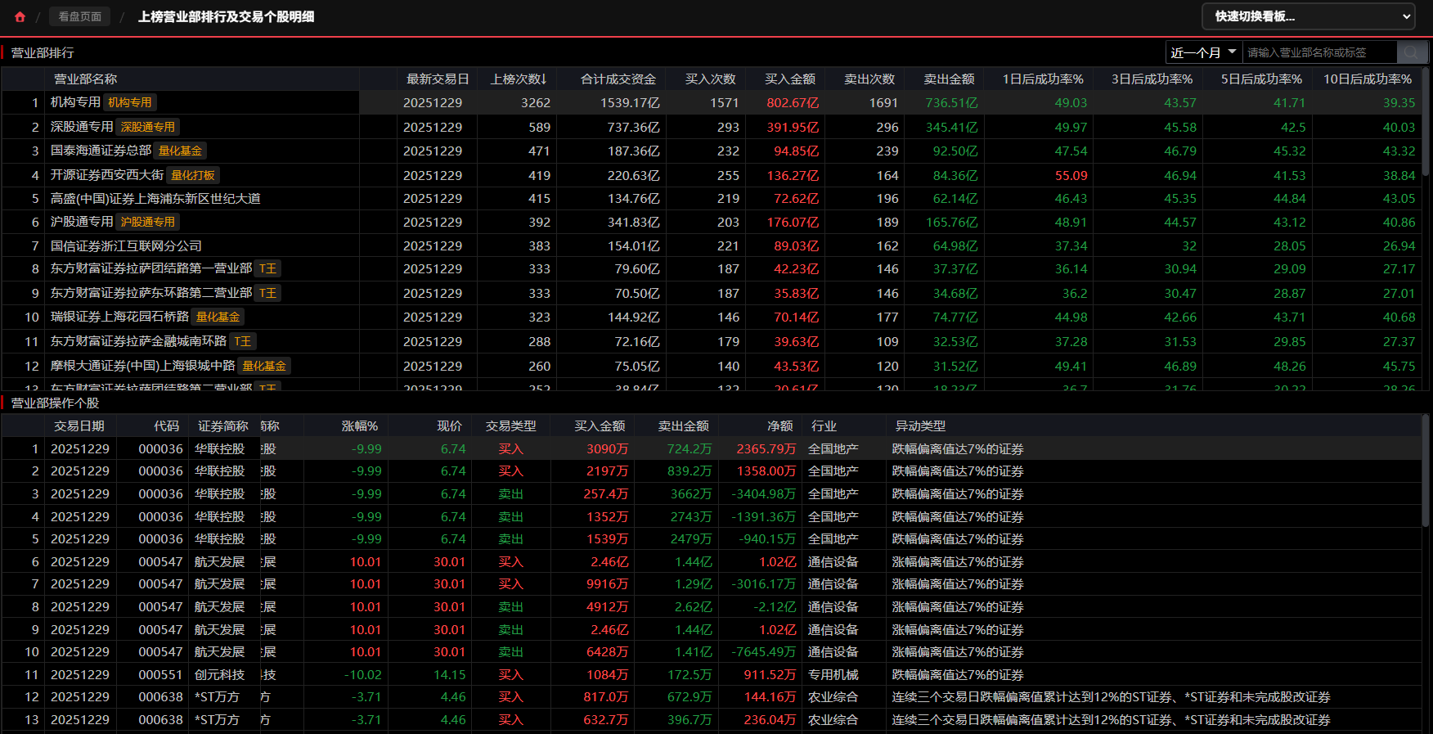
Task: Click the 沪股通专用 orange tag
Action: (148, 222)
